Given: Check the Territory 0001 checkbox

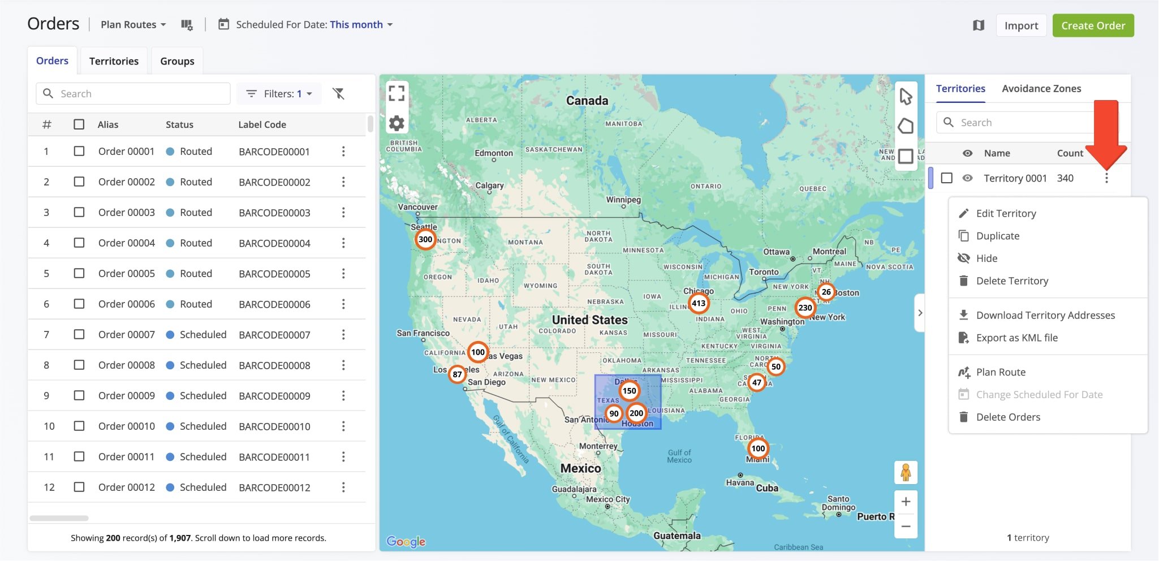Looking at the screenshot, I should pos(946,178).
